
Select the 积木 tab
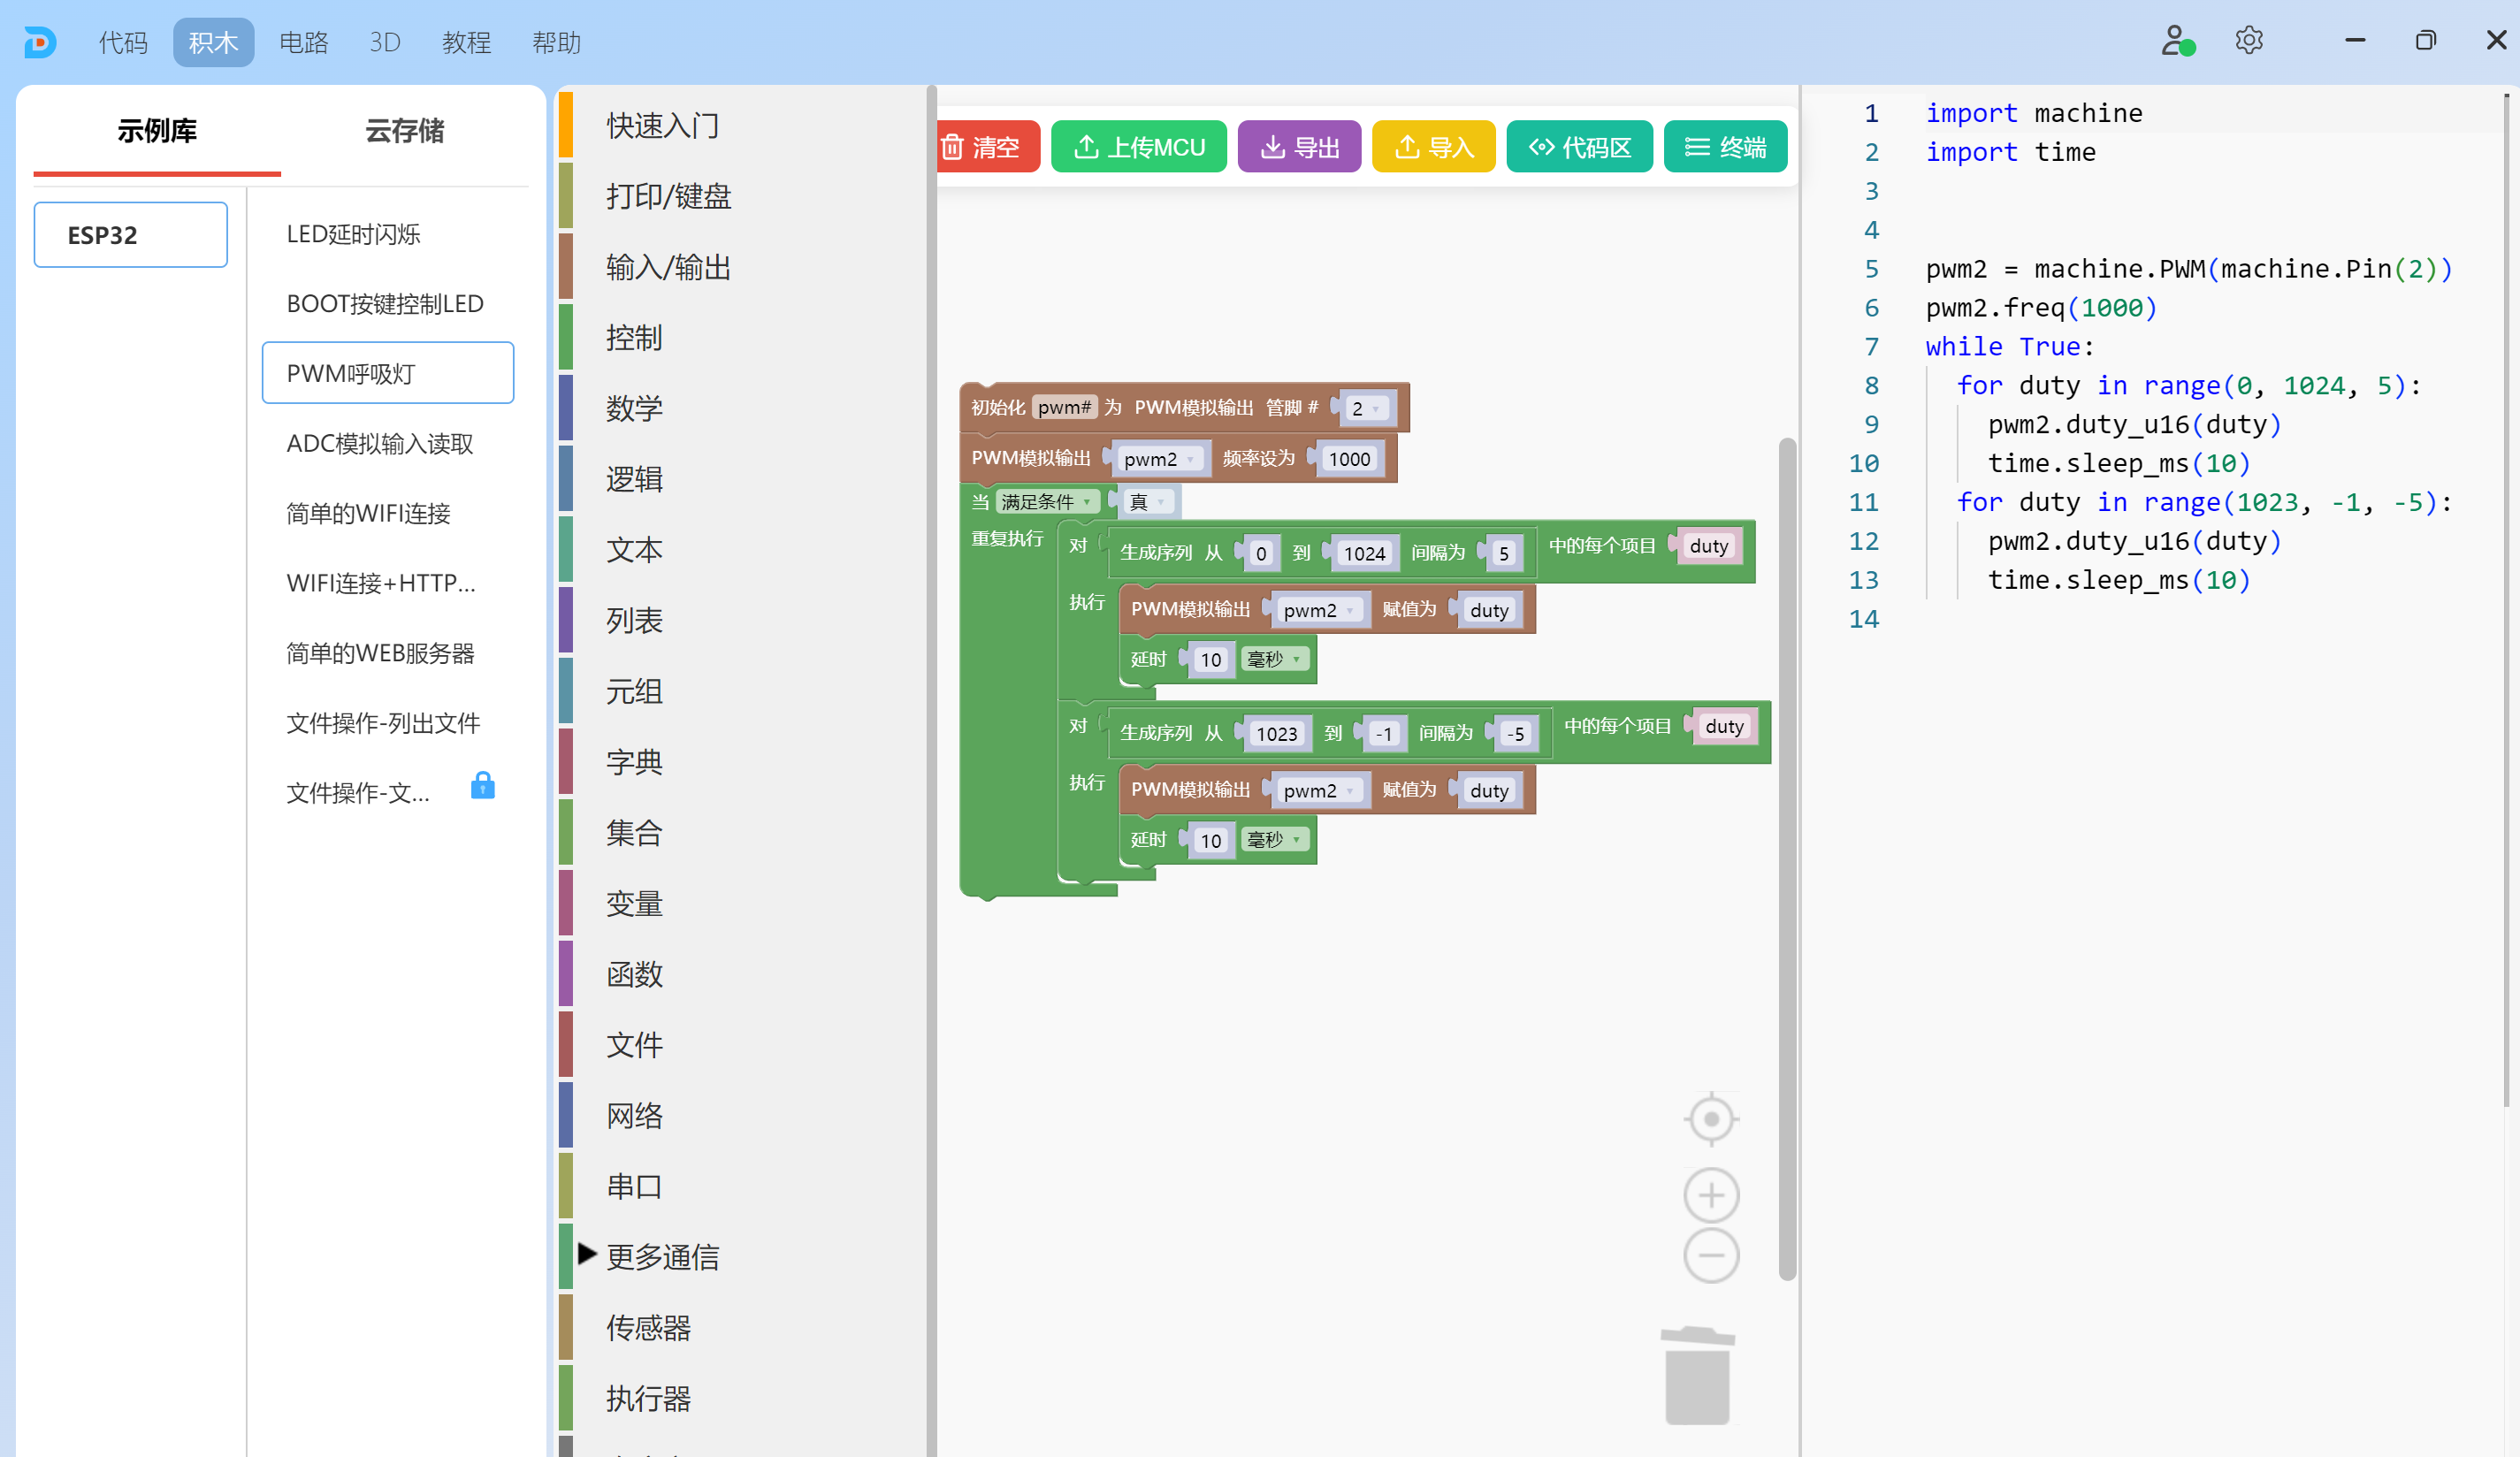(x=213, y=42)
